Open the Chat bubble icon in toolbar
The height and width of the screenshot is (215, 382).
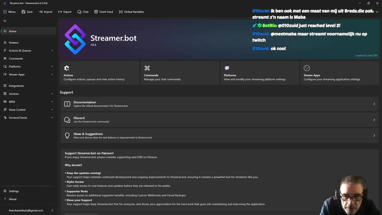[79, 12]
